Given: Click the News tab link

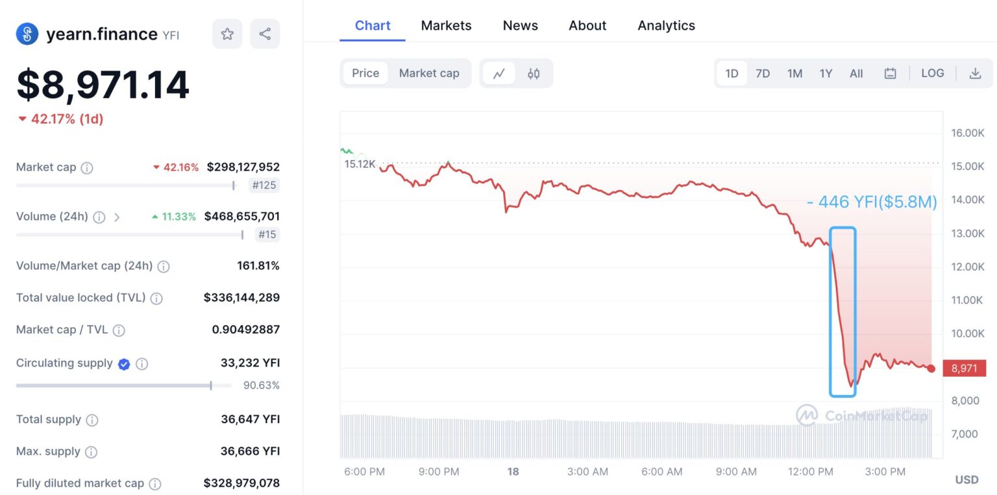Looking at the screenshot, I should pyautogui.click(x=520, y=25).
